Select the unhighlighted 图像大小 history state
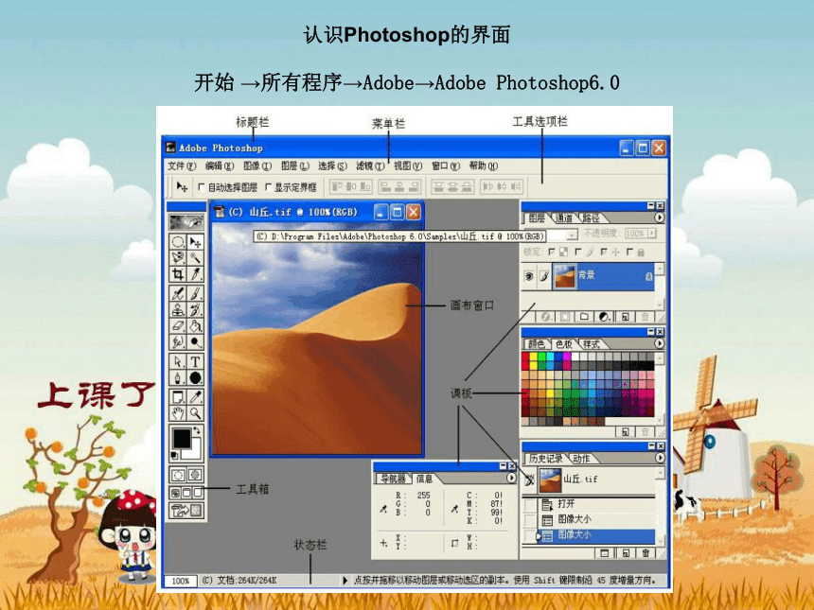 point(596,519)
